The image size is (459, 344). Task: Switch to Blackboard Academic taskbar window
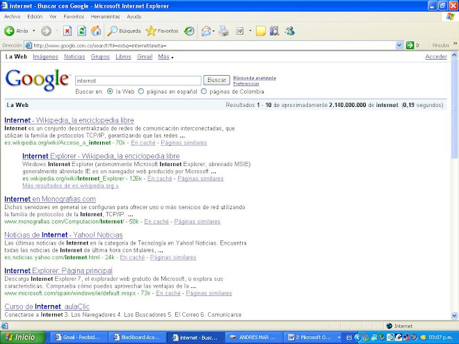coord(137,337)
